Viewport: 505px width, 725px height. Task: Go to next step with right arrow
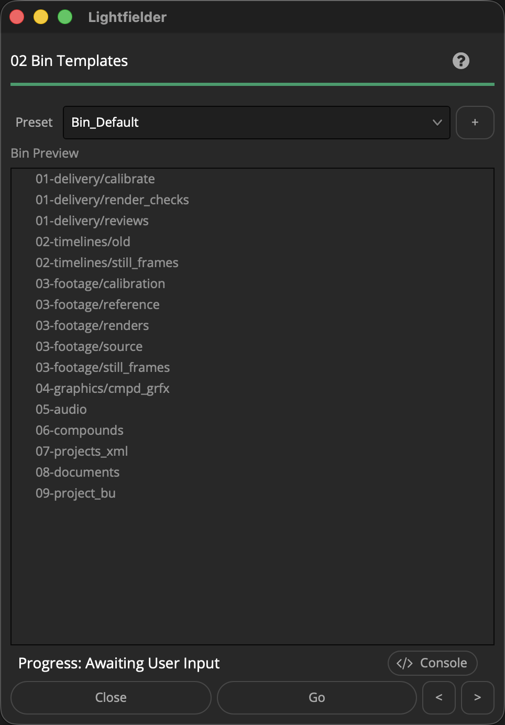pos(478,697)
